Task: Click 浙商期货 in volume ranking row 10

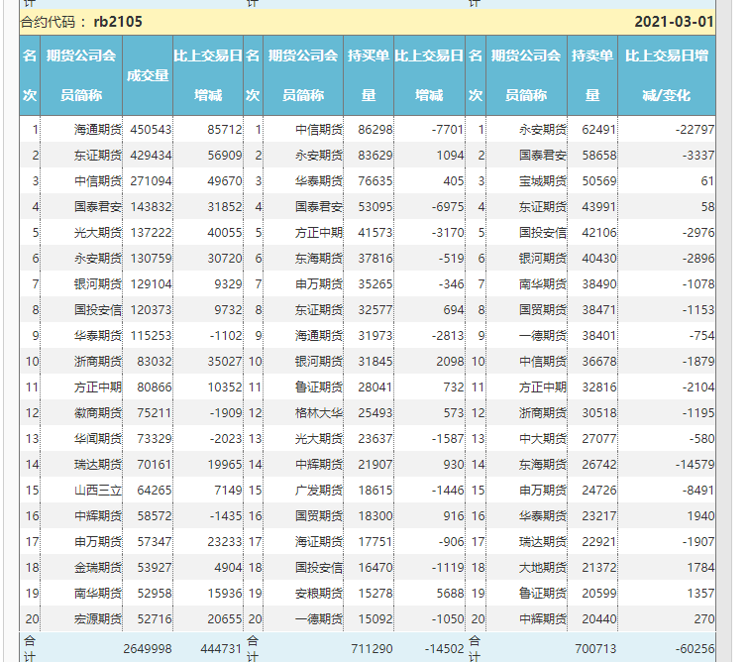Action: coord(98,362)
